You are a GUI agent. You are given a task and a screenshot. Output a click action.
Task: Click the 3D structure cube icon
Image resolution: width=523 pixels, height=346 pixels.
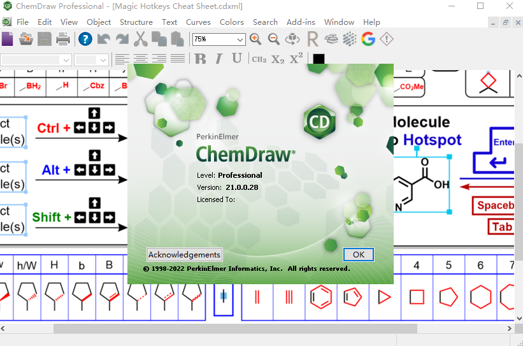pyautogui.click(x=292, y=39)
